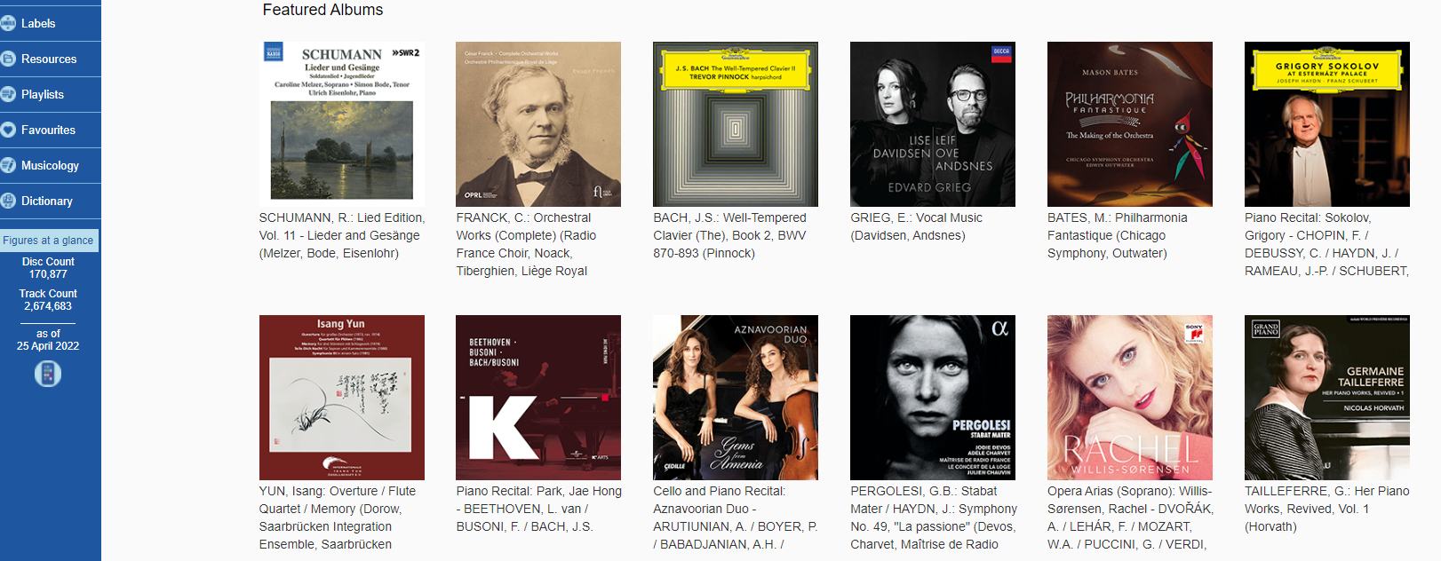Image resolution: width=1441 pixels, height=561 pixels.
Task: Open the Pergolesi Stabat Mater album cover
Action: click(x=933, y=398)
